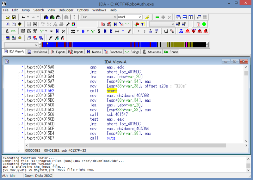This screenshot has height=180, width=253.
Task: Click the offset a20s operand
Action: [x=156, y=86]
